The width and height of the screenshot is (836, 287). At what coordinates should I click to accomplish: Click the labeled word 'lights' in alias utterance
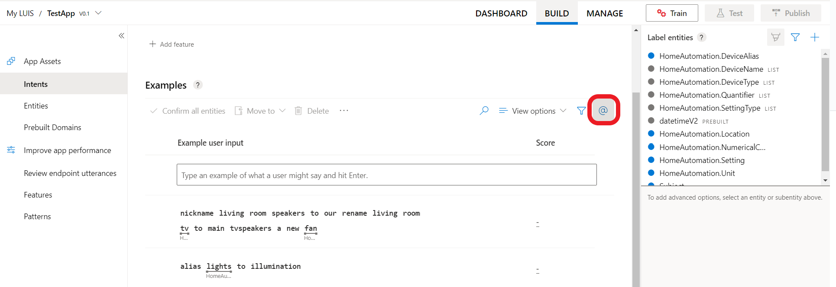coord(219,267)
